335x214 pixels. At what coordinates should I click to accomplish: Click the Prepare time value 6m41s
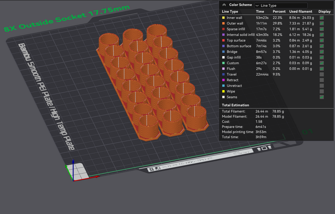tap(261, 127)
